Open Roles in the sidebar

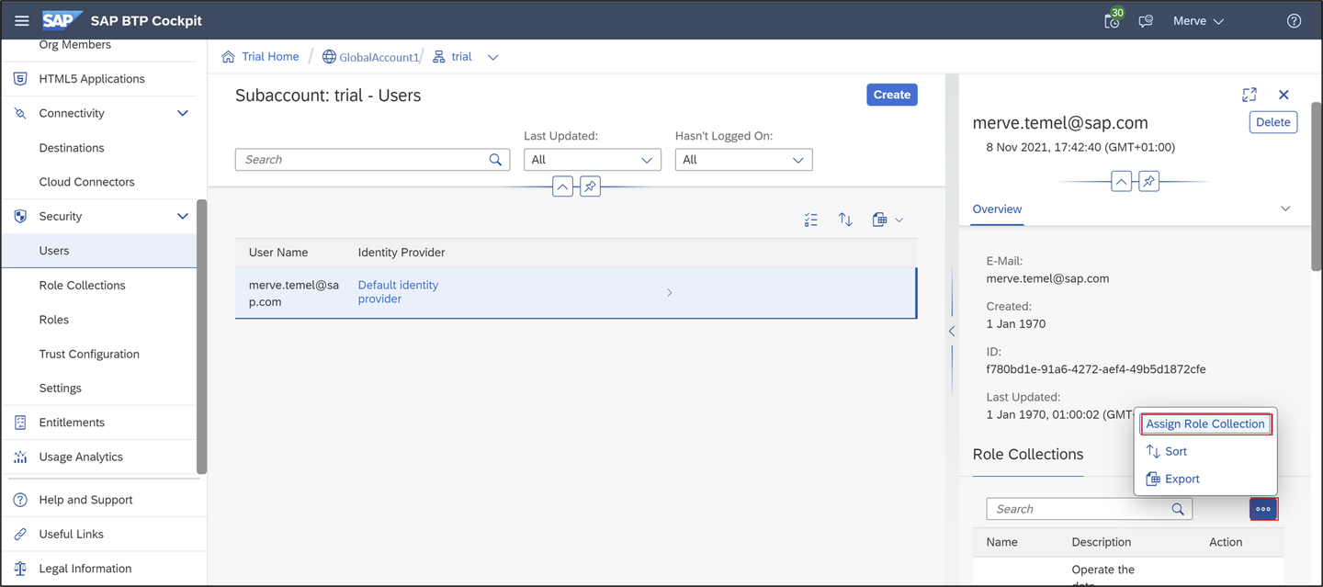98,320
